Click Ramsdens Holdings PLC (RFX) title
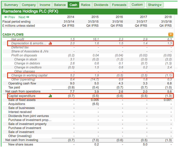178x147 pixels. [x=30, y=11]
